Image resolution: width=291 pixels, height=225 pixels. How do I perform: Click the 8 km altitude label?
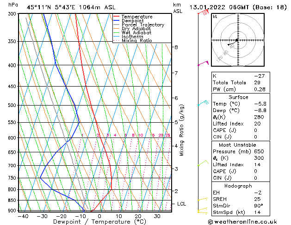tap(176, 47)
